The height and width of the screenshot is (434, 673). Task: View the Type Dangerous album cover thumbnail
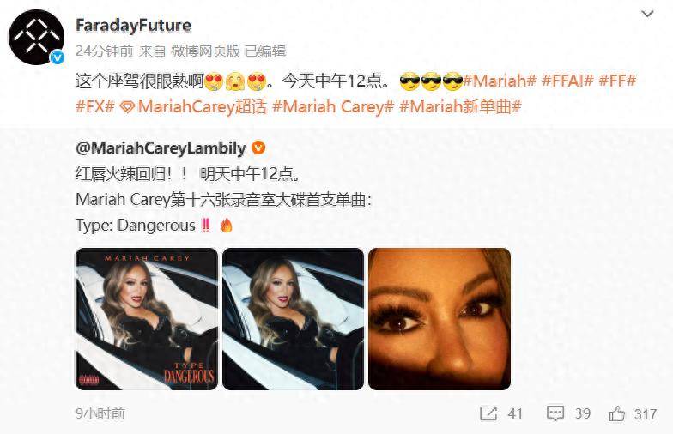(x=147, y=319)
